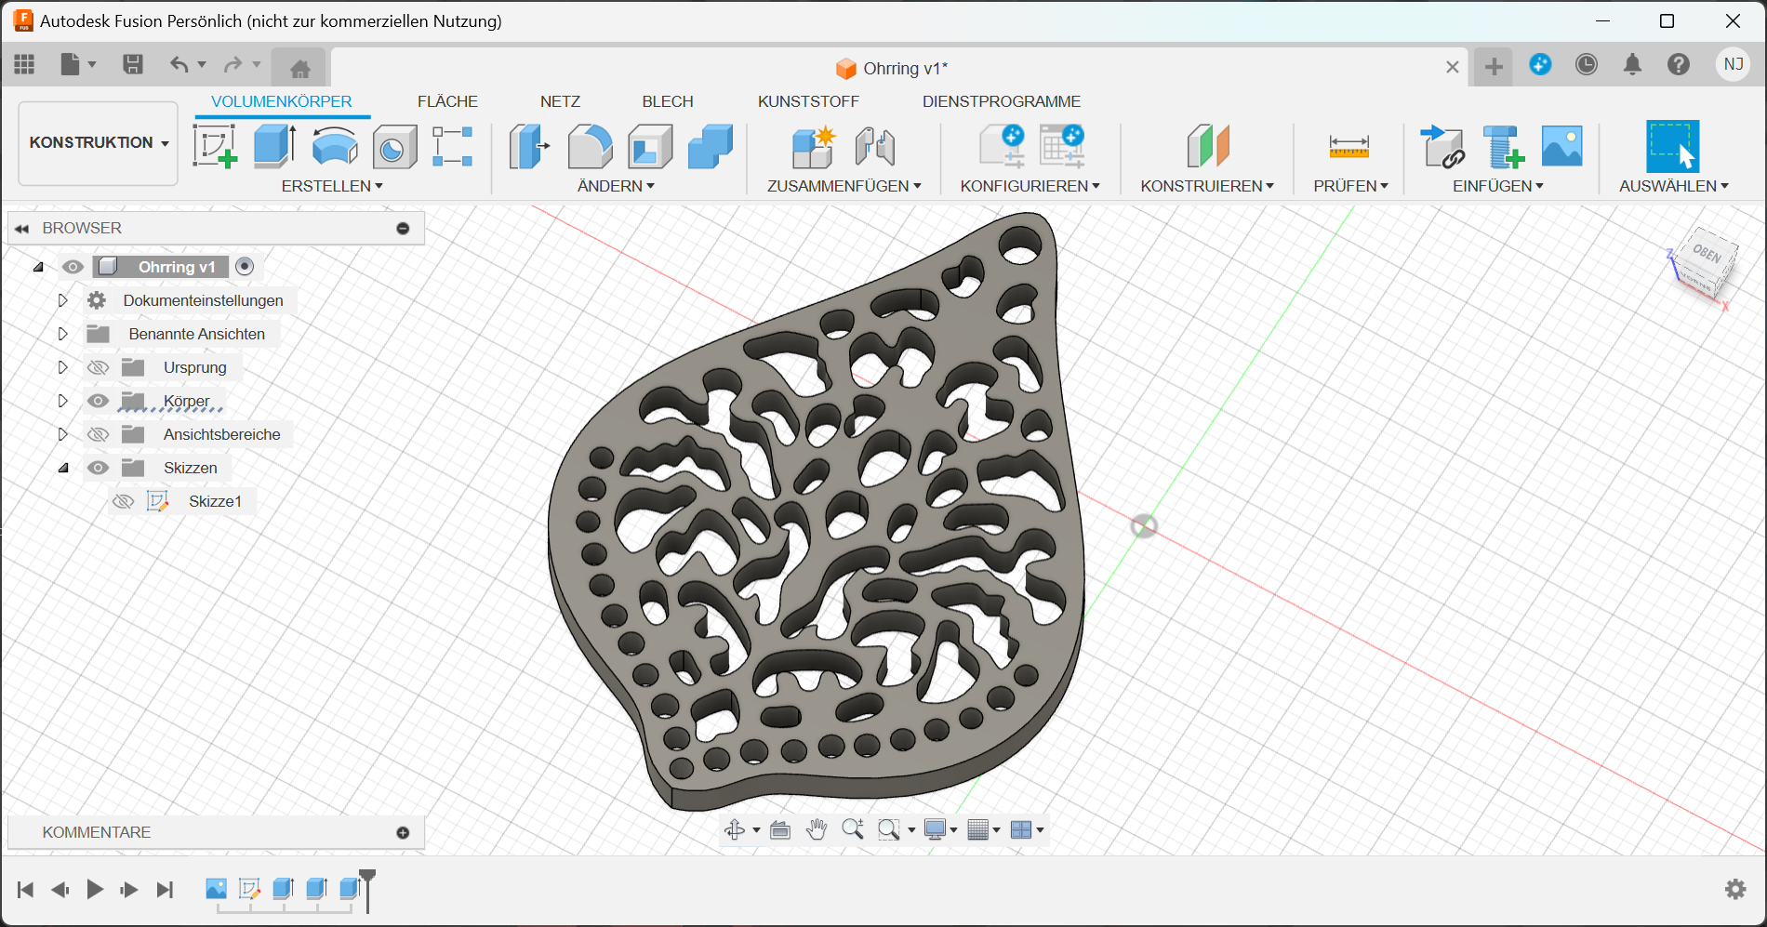This screenshot has height=927, width=1767.
Task: Select the Fillet tool icon
Action: pyautogui.click(x=590, y=146)
